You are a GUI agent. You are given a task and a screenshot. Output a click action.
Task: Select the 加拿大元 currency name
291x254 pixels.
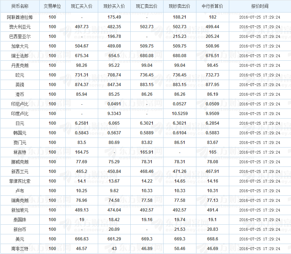coord(20,46)
